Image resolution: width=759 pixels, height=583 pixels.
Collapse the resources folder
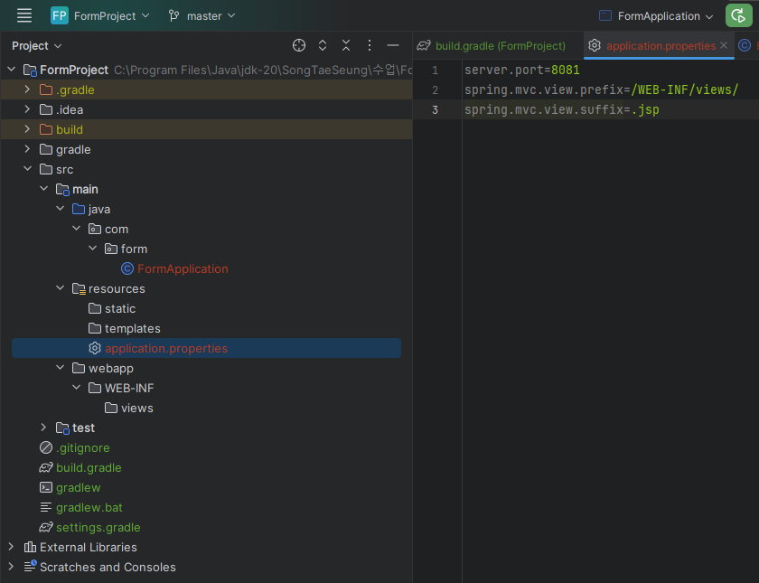pyautogui.click(x=60, y=287)
